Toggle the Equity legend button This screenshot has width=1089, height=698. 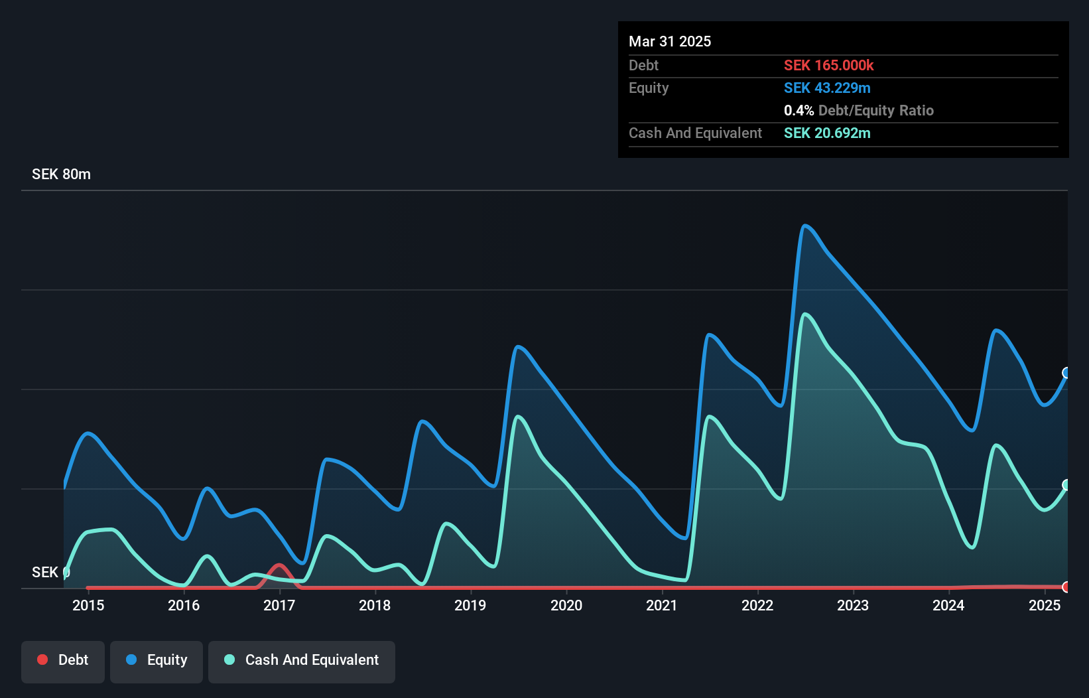tap(157, 662)
